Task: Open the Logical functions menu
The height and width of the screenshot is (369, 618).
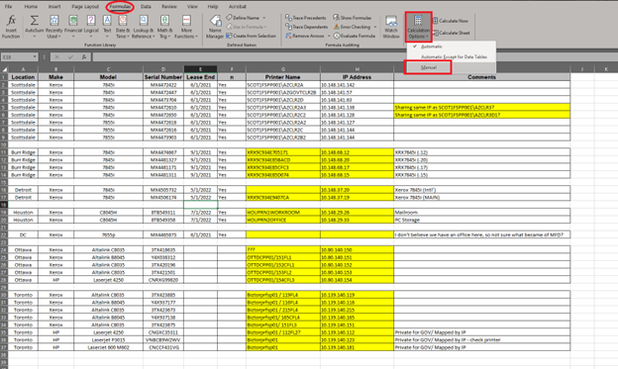Action: (x=91, y=27)
